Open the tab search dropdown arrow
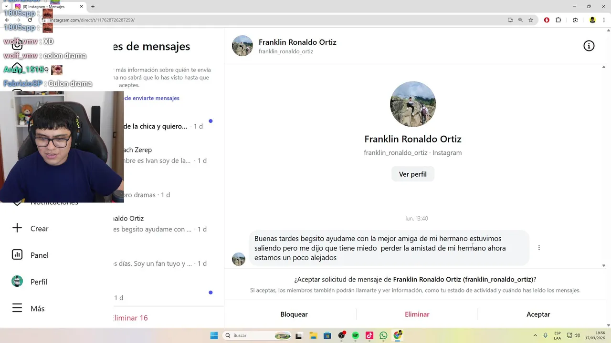This screenshot has height=343, width=611. [x=6, y=7]
